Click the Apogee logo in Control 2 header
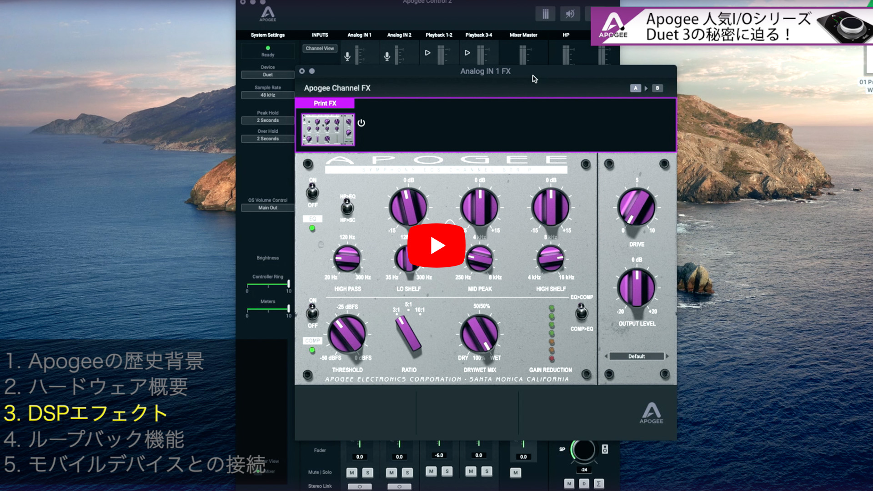The width and height of the screenshot is (873, 491). (268, 14)
